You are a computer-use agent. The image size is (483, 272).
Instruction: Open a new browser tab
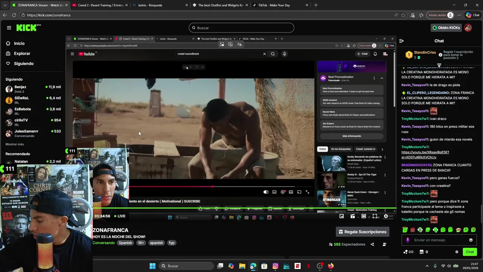[316, 5]
